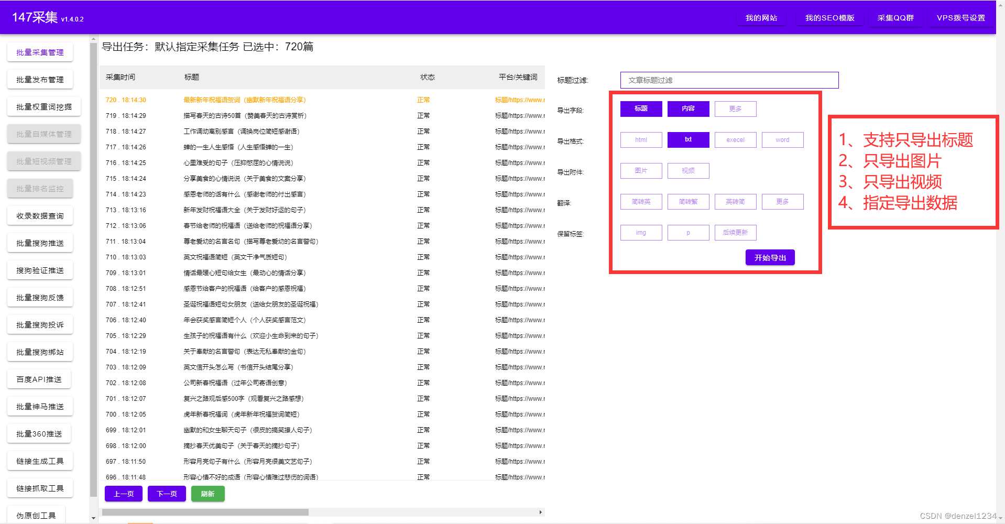Image resolution: width=1005 pixels, height=524 pixels.
Task: Select row 701 复兴之路观后感500字
Action: 322,398
